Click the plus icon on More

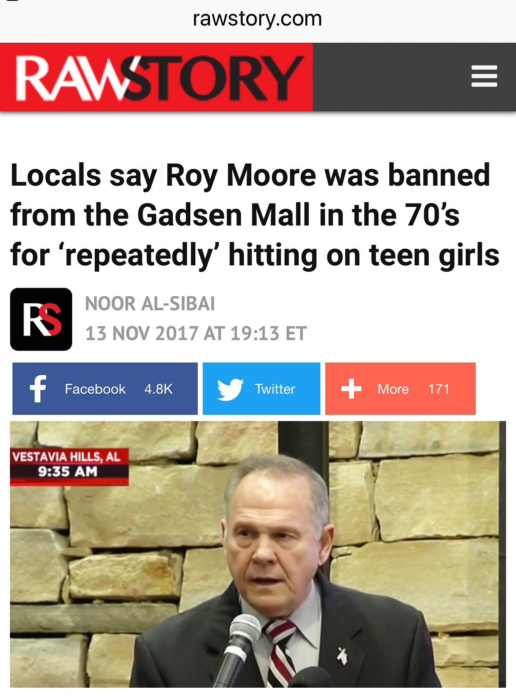[351, 389]
